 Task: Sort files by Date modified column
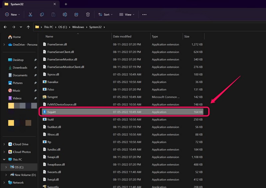click(122, 37)
